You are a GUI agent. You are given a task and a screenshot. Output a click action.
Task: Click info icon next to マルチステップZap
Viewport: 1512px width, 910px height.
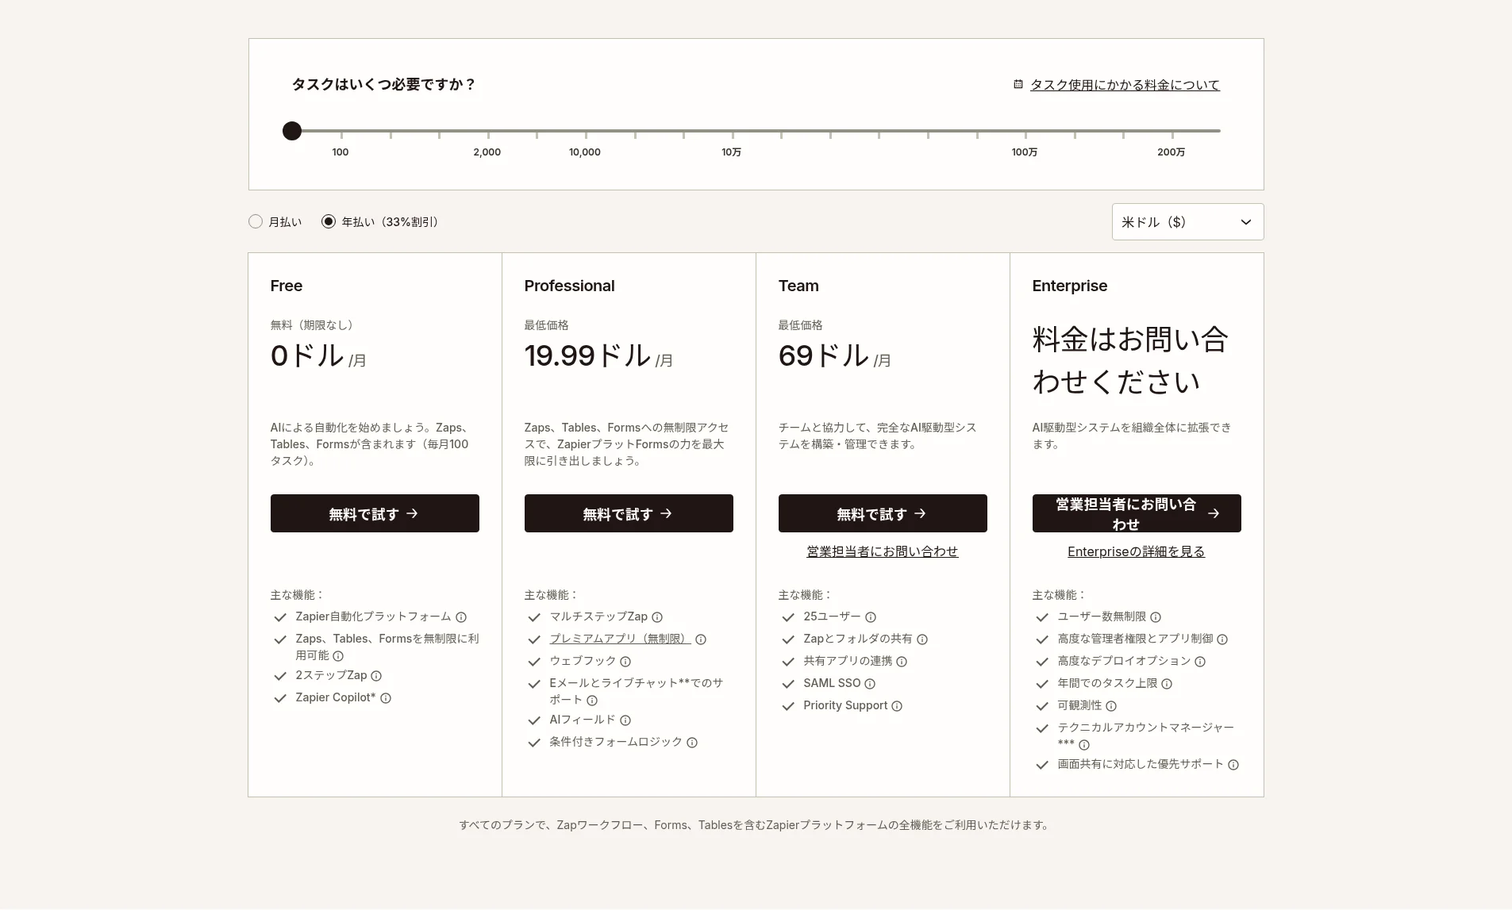click(x=657, y=617)
